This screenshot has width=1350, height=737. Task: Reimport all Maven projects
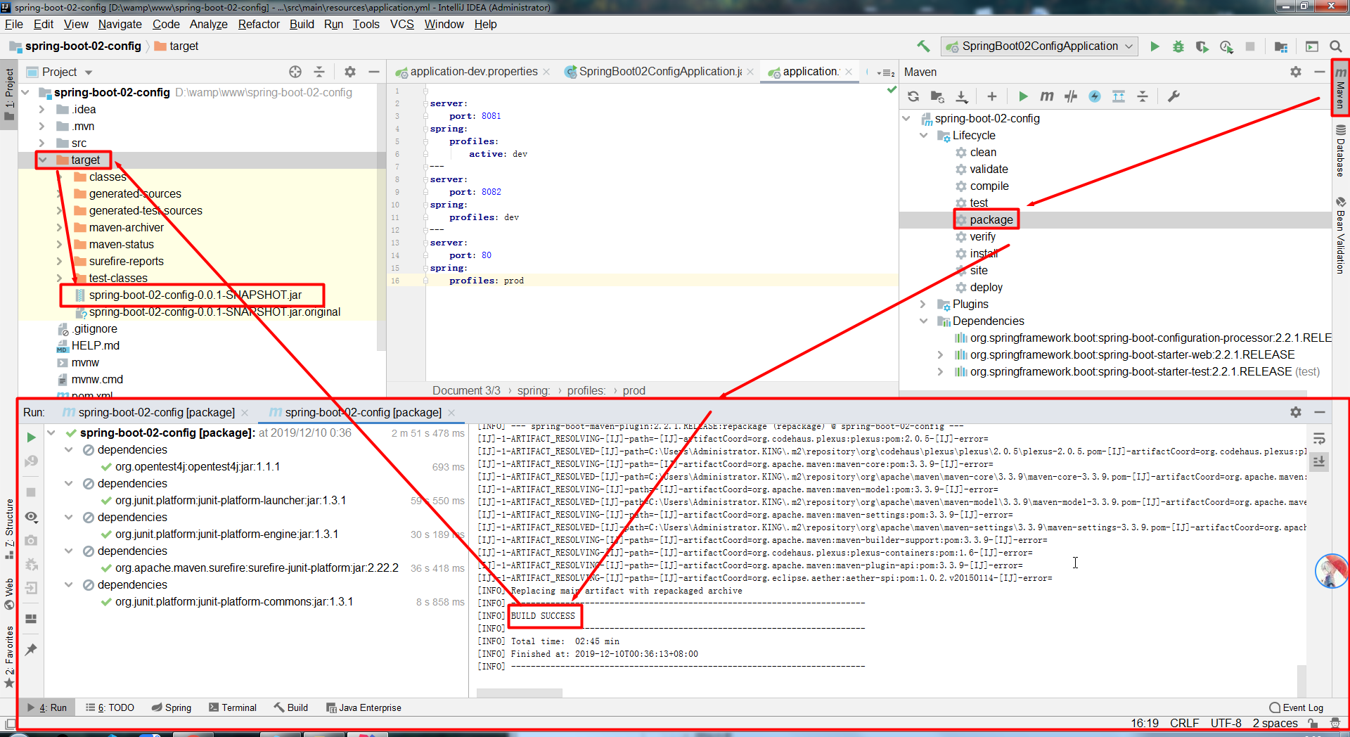[x=913, y=96]
